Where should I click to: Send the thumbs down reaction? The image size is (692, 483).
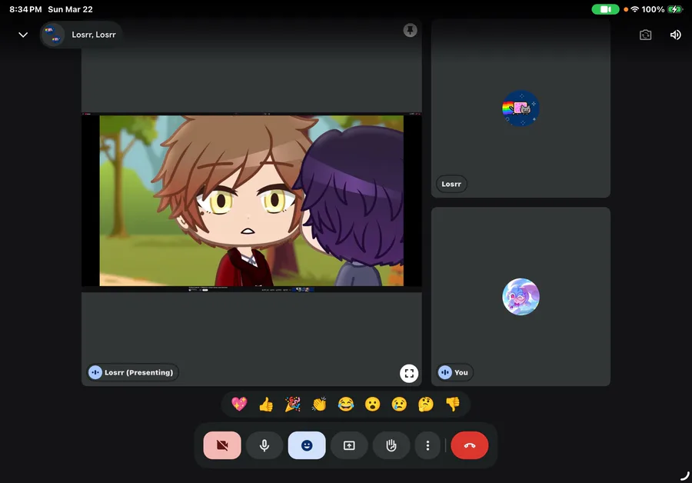click(x=452, y=404)
